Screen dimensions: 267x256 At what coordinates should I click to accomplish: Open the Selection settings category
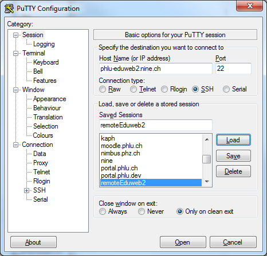tap(45, 126)
